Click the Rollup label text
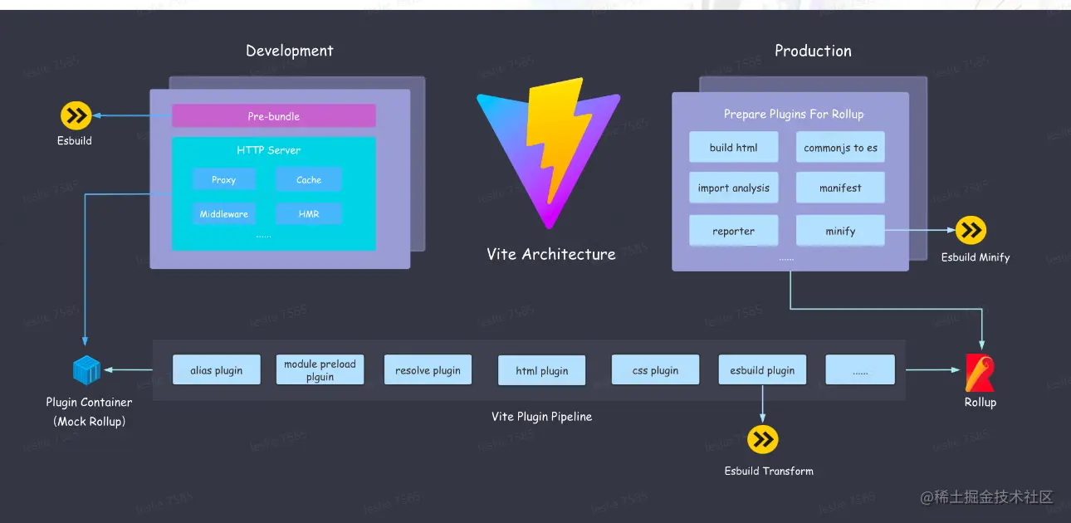The image size is (1071, 523). pos(980,403)
